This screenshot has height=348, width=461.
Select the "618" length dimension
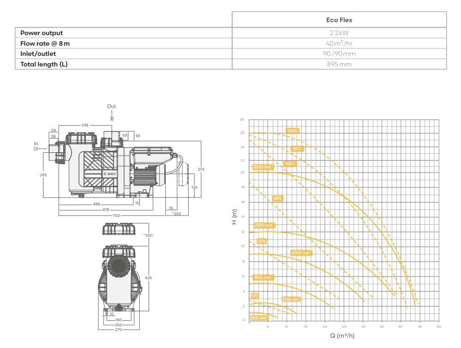106,210
